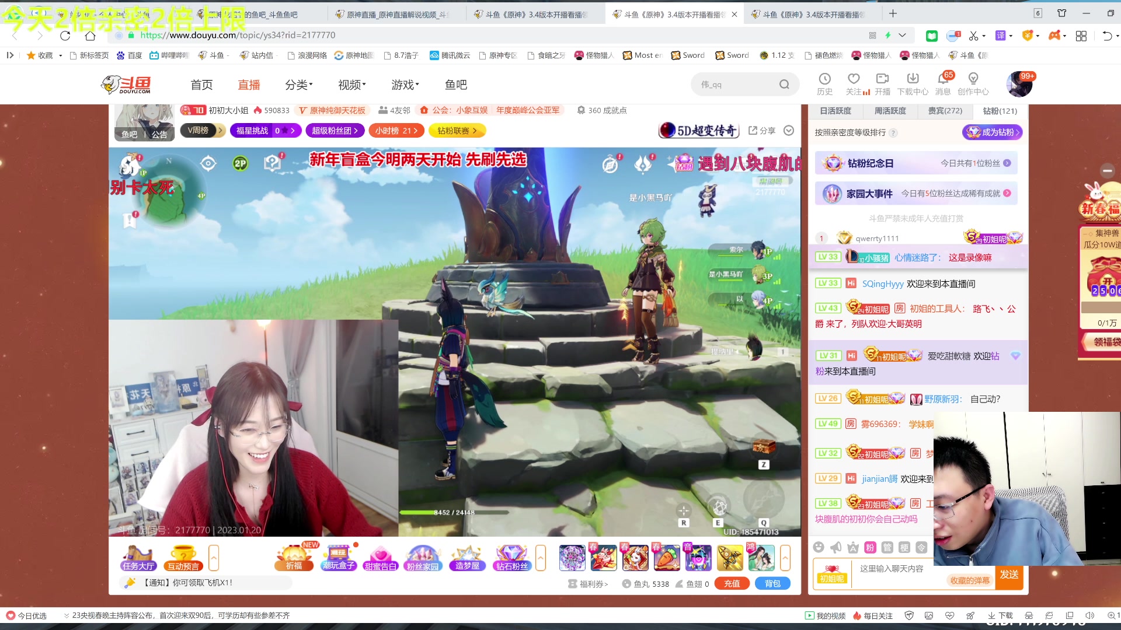Click the 成为钻粉 button

click(993, 132)
